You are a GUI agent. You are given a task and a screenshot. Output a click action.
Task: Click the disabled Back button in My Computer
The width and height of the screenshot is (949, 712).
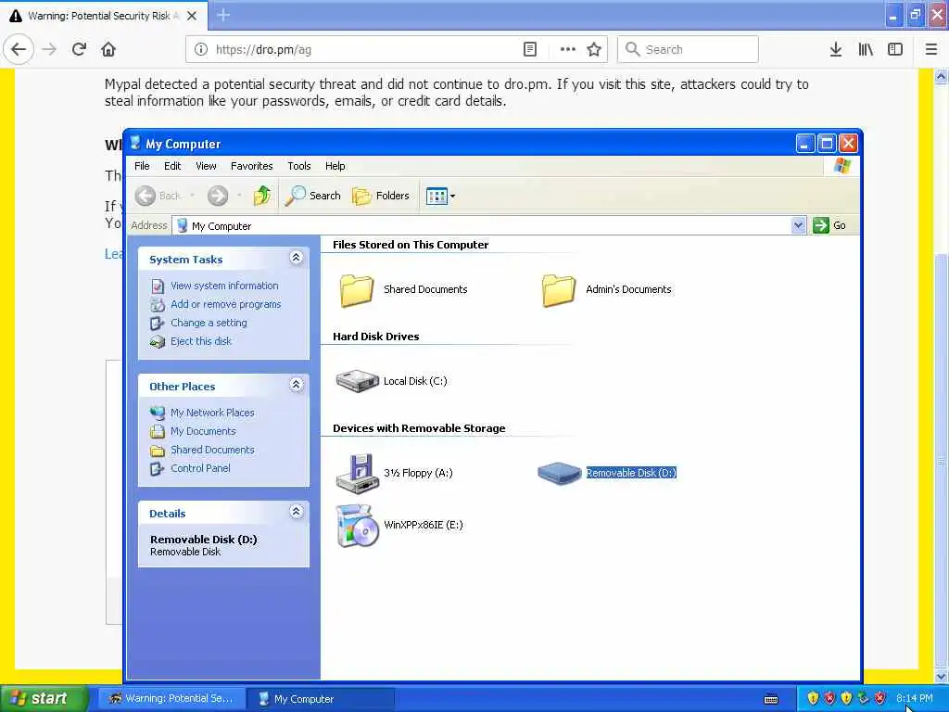(x=158, y=196)
